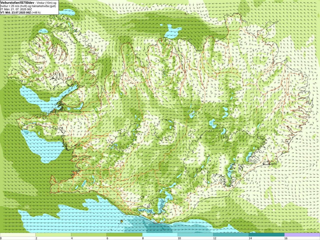
Task: Click the 'IT: Mán. 21. 07. 2025 06Z' line
Action: click(x=16, y=9)
